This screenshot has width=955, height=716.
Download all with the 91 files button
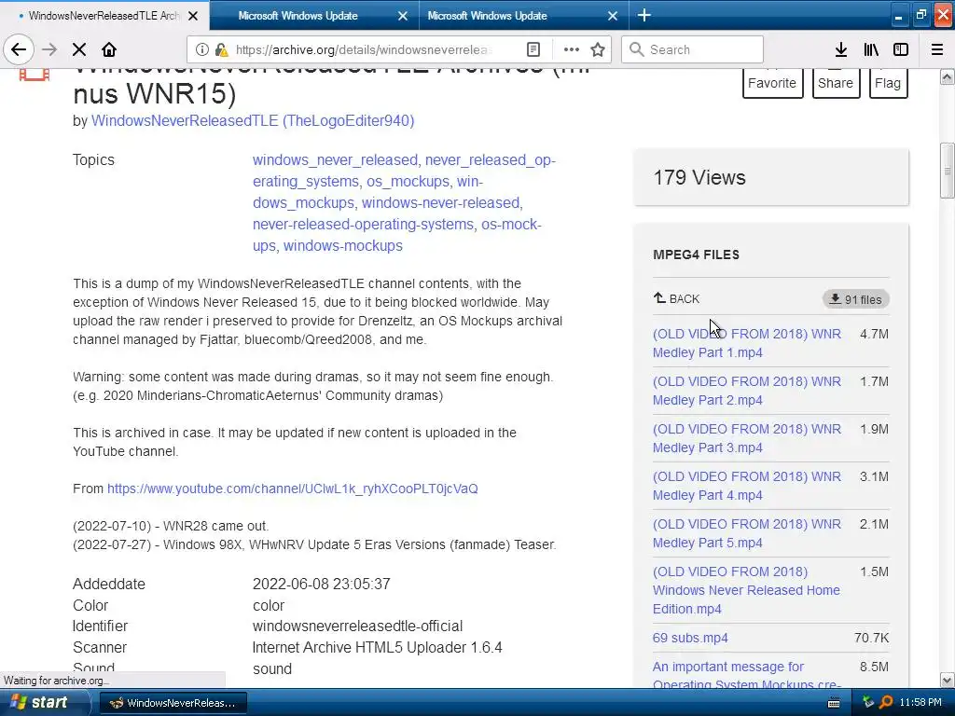[856, 299]
